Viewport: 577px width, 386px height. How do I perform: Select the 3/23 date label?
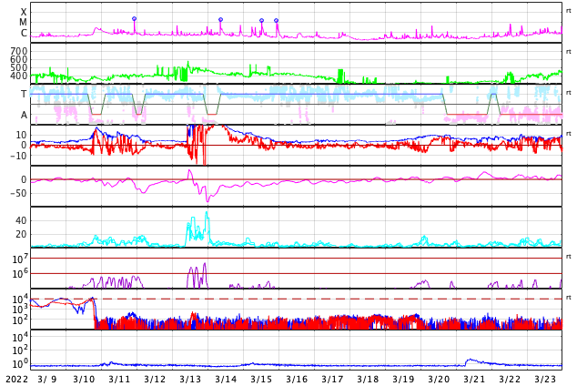click(x=545, y=380)
